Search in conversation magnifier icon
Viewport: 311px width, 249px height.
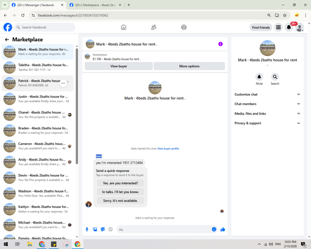coord(275,77)
